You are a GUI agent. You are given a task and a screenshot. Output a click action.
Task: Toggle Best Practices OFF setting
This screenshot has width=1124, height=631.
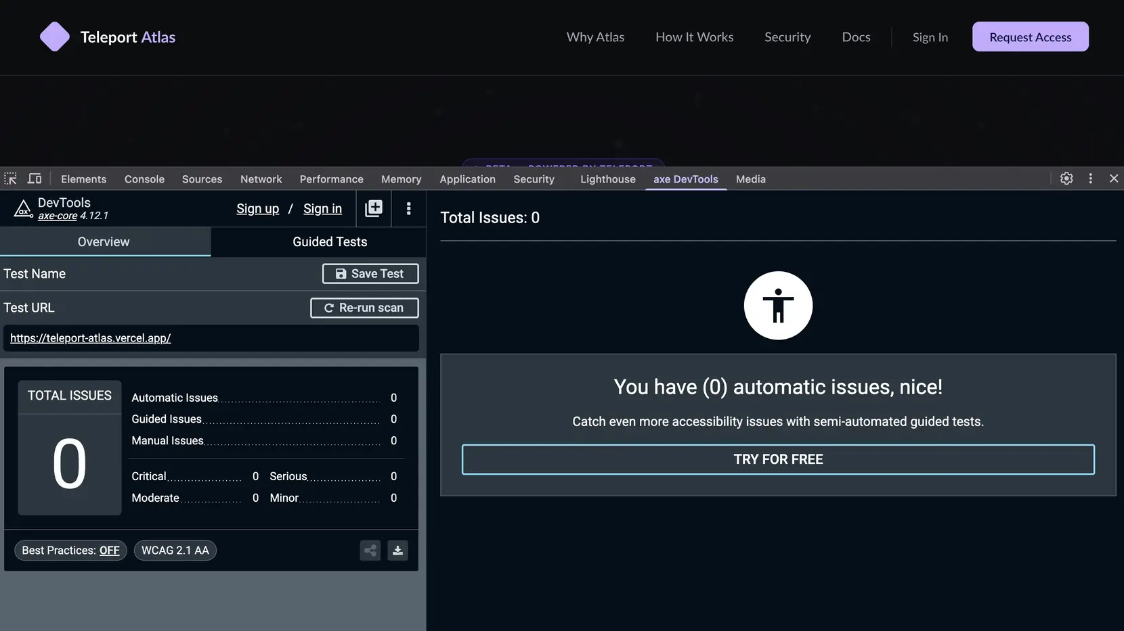[70, 551]
